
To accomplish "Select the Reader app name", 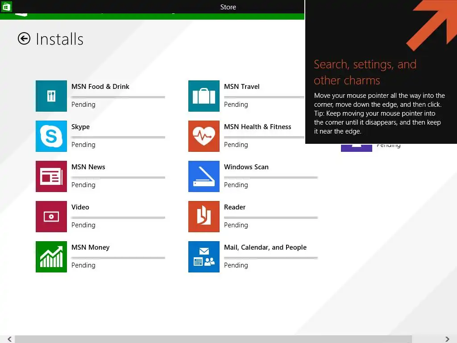I will pos(235,207).
